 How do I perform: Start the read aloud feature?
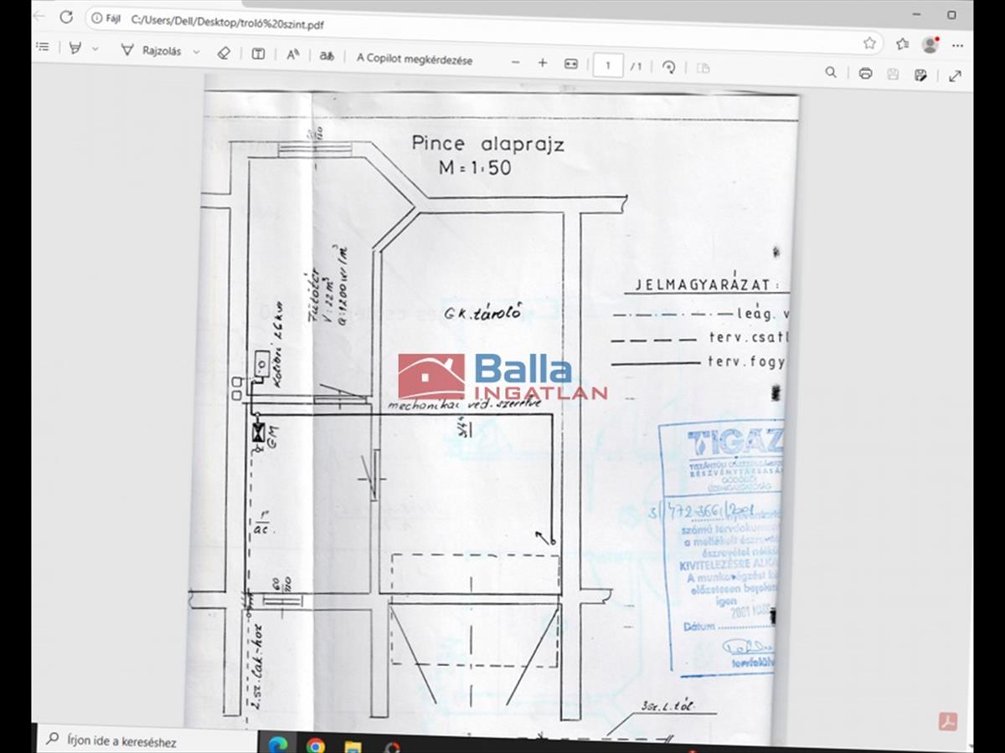click(292, 55)
